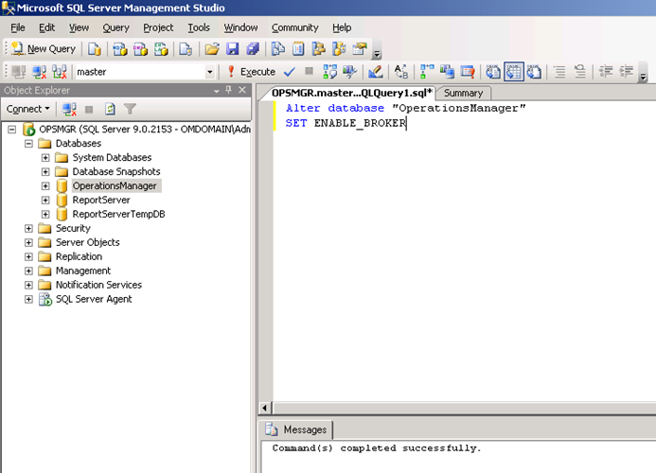Click the Change Connection icon
The width and height of the screenshot is (656, 473).
click(60, 72)
